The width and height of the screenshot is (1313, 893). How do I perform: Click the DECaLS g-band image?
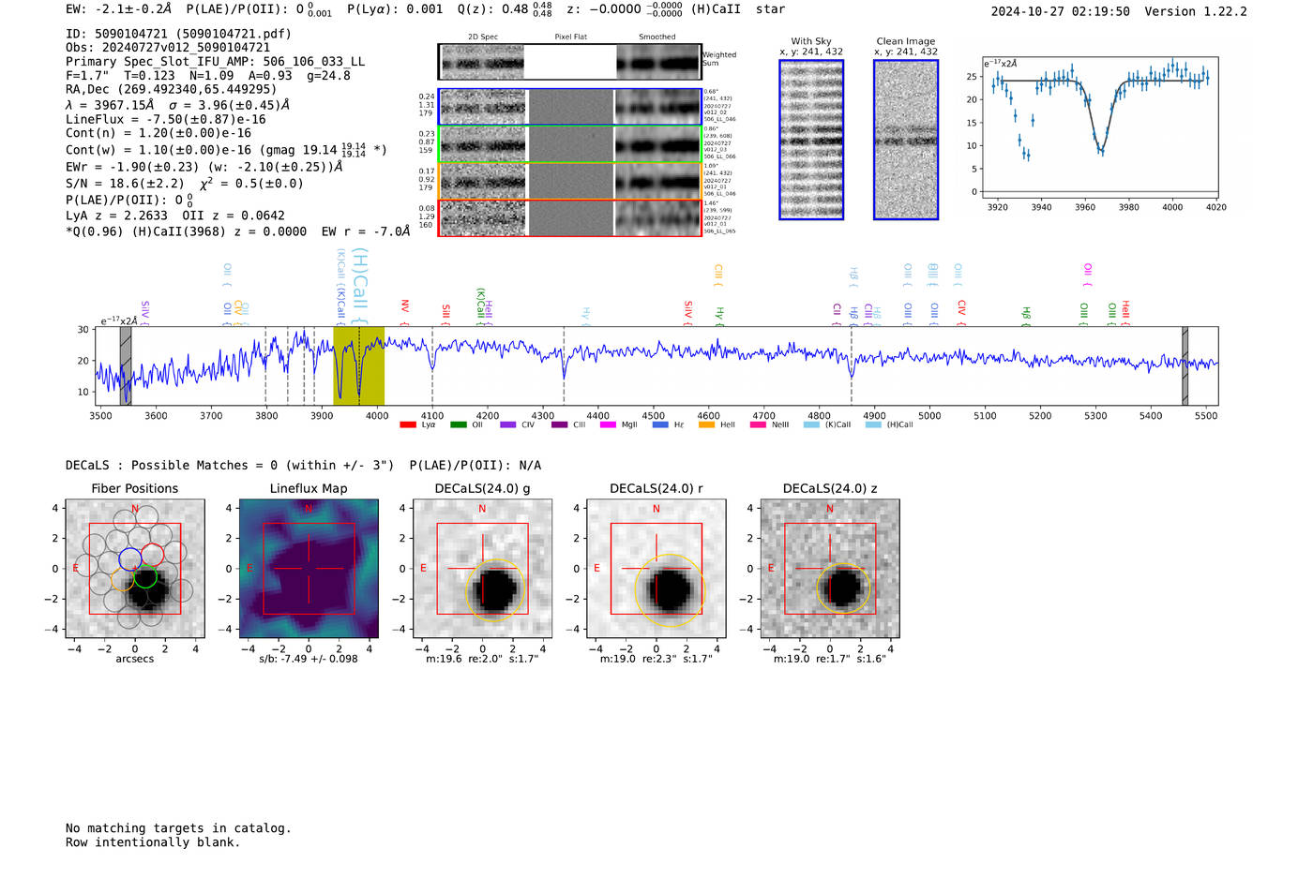point(482,568)
